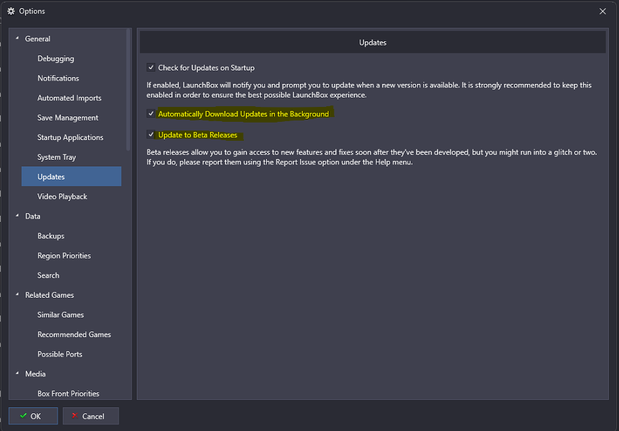Toggle Automatically Download Updates in the Background
Viewport: 619px width, 431px height.
151,114
